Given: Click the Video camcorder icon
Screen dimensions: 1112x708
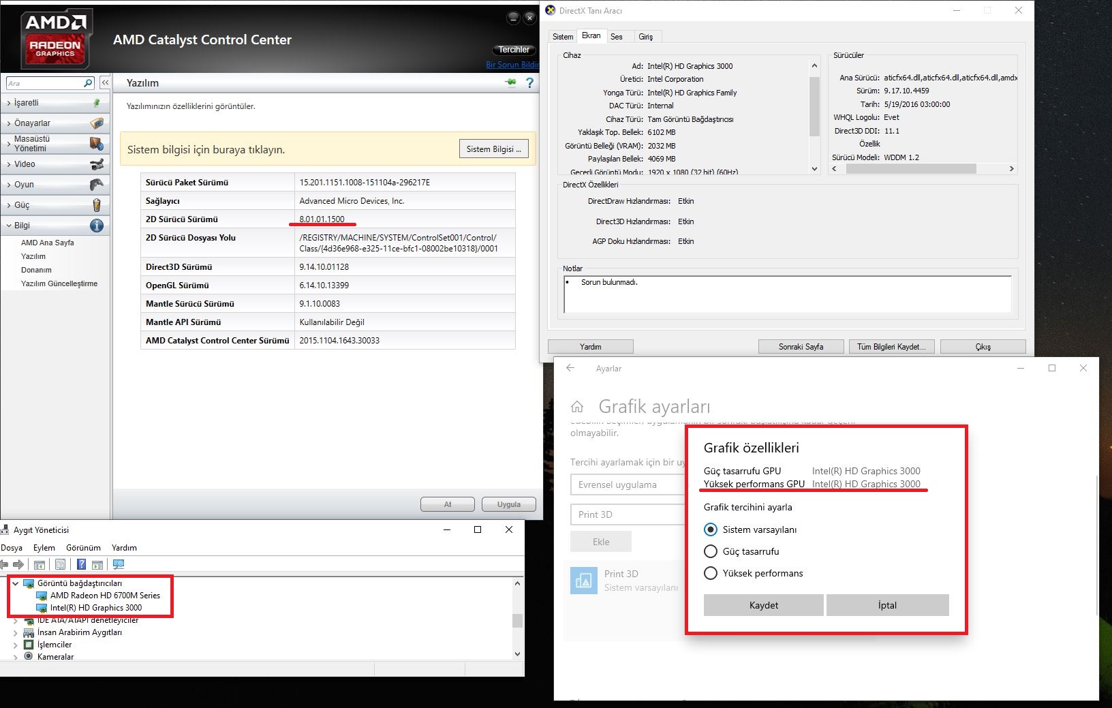Looking at the screenshot, I should coord(97,164).
